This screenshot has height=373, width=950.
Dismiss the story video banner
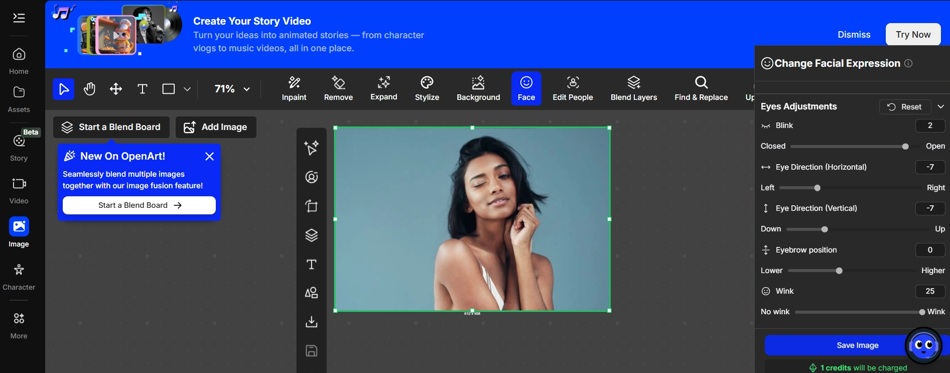coord(854,35)
